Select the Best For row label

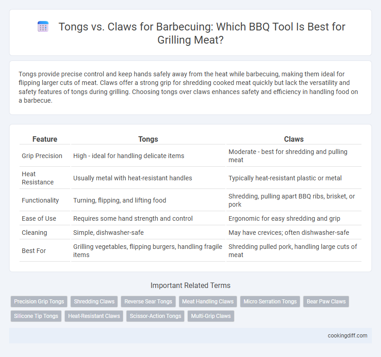(34, 251)
